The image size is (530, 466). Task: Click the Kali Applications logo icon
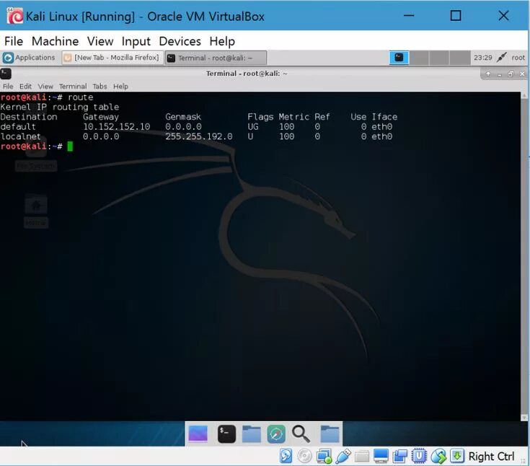[8, 58]
